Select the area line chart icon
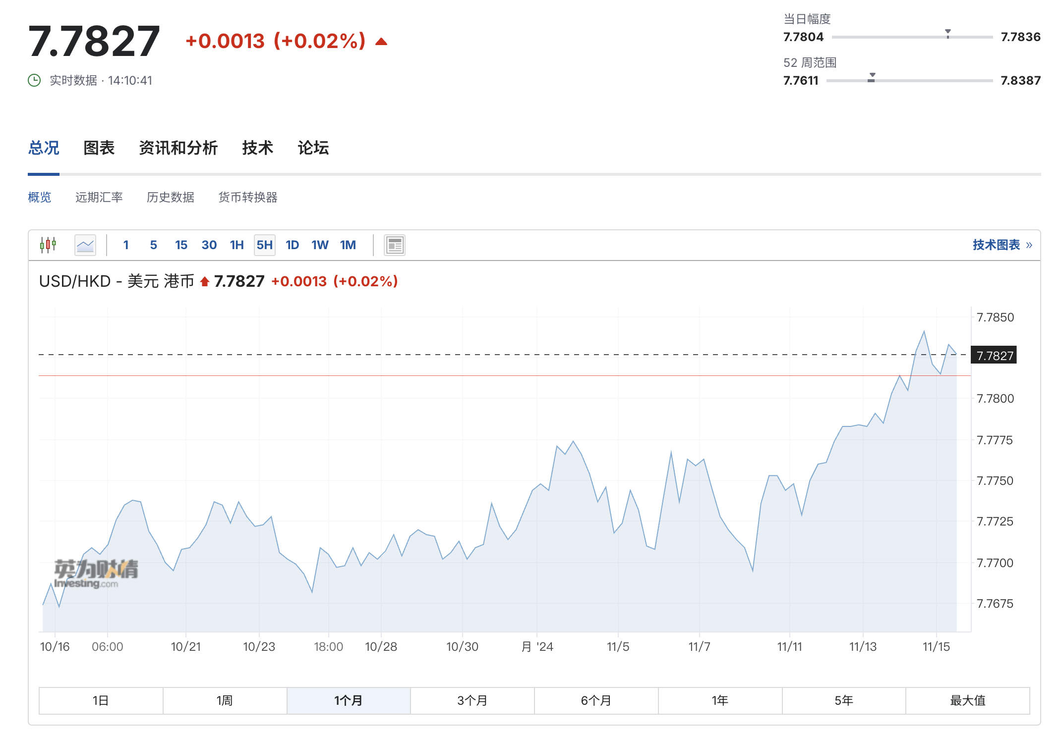The height and width of the screenshot is (736, 1063). click(x=85, y=245)
